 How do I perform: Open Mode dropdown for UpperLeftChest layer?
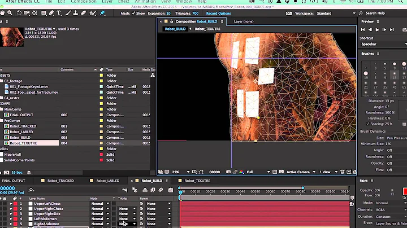[x=100, y=204]
